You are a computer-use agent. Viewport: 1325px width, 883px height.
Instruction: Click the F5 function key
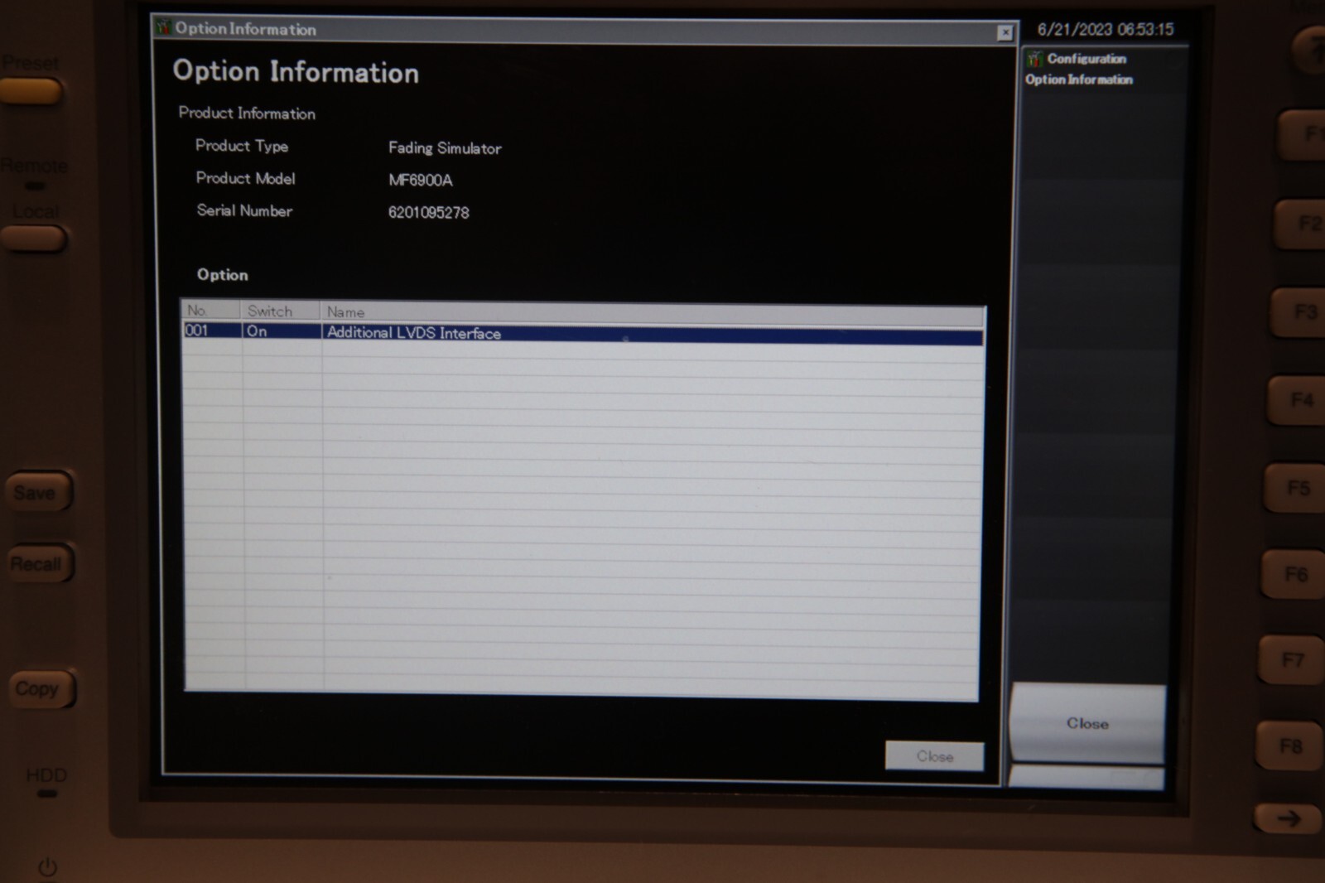(x=1294, y=488)
